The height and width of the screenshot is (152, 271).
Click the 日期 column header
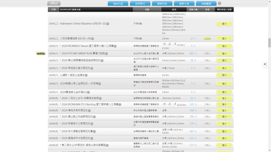(x=53, y=9)
